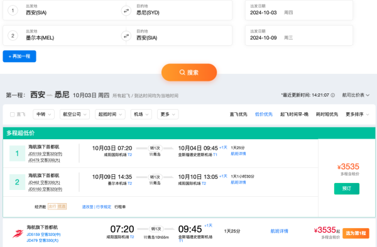This screenshot has height=247, width=377.
Task: Sort by 耗时短优先
Action: point(327,114)
